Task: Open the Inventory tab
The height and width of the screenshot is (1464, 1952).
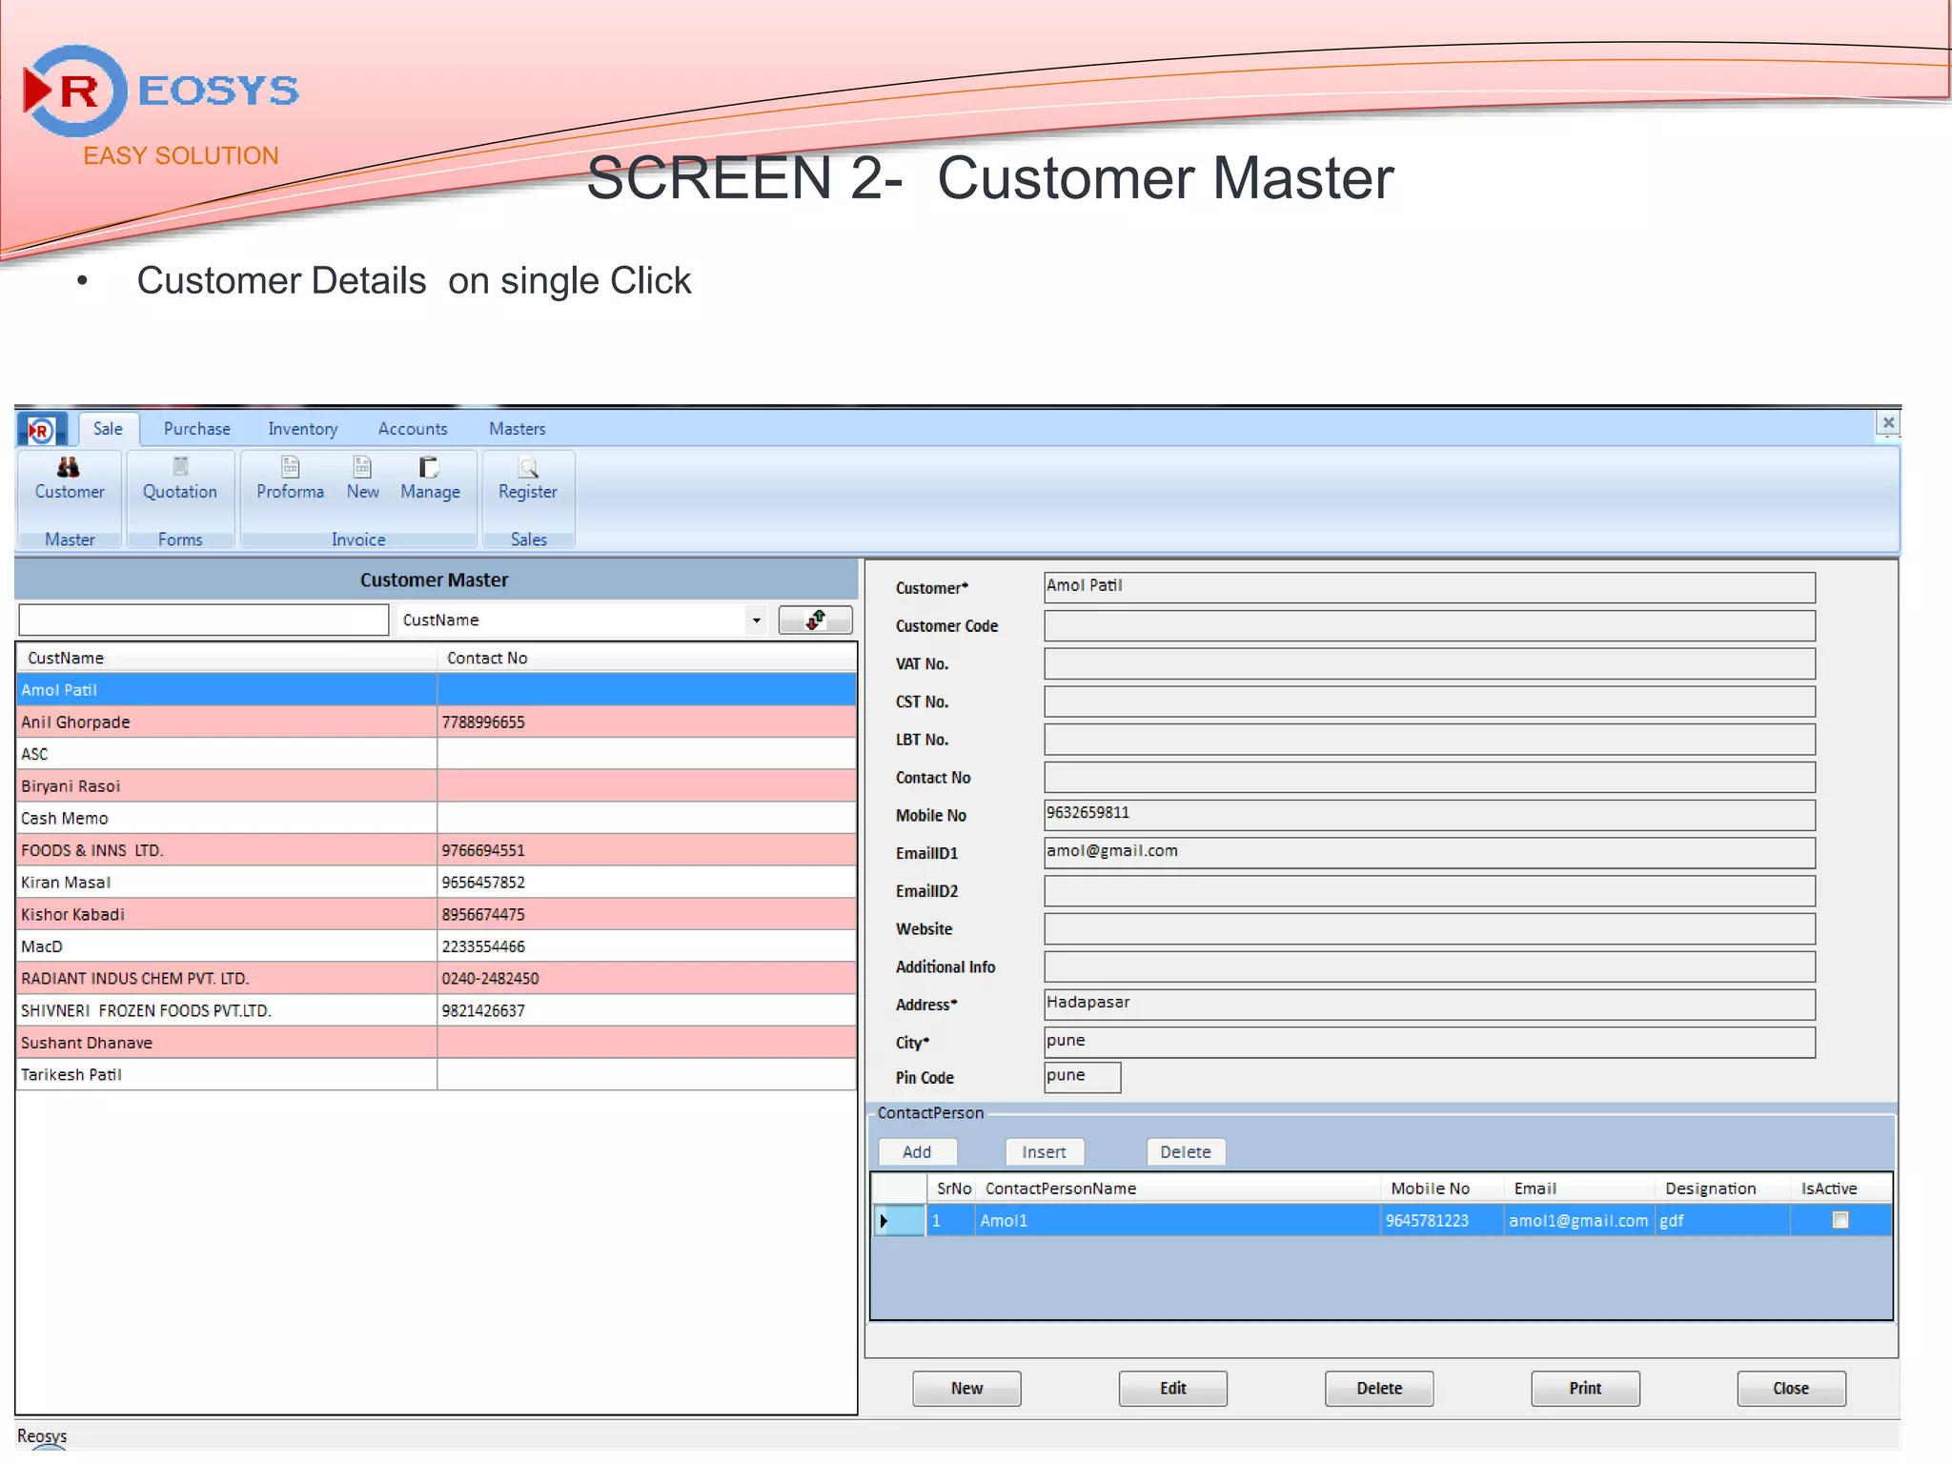Action: [x=302, y=429]
